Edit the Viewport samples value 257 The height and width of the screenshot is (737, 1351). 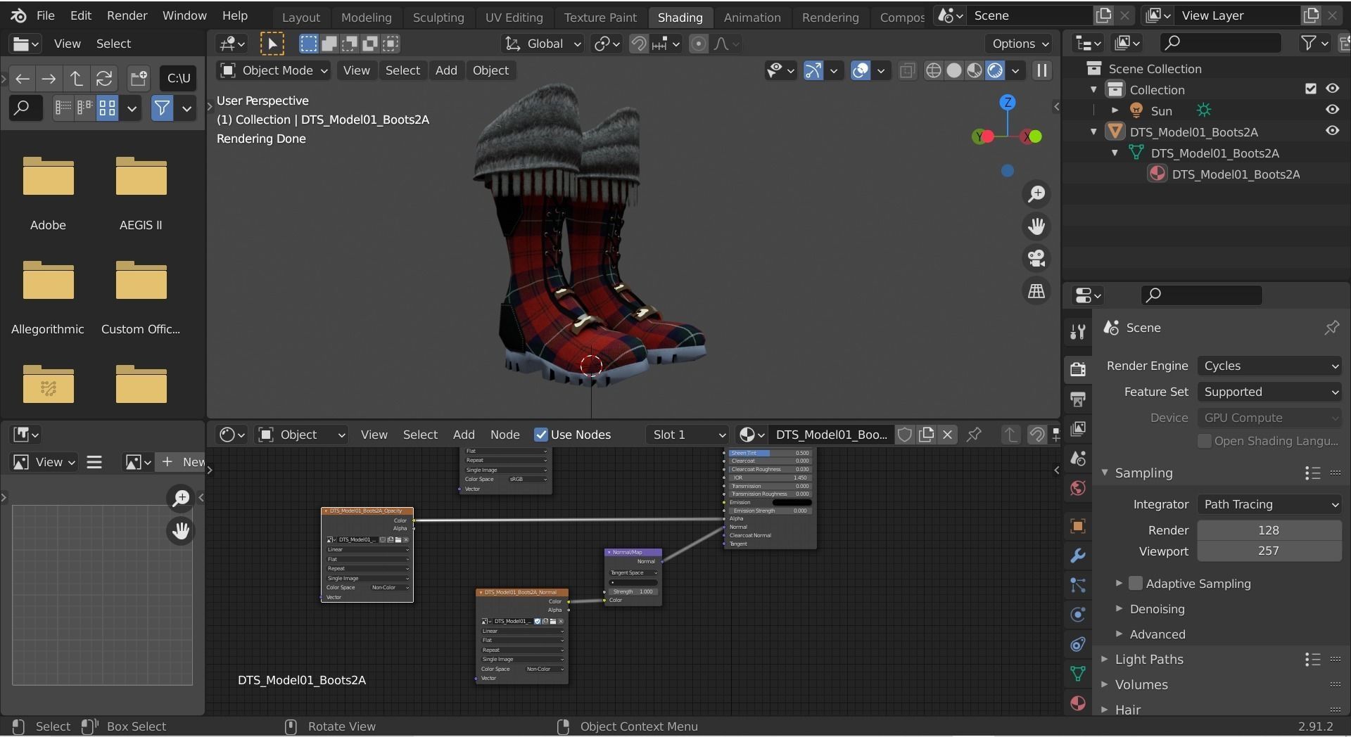(1269, 551)
